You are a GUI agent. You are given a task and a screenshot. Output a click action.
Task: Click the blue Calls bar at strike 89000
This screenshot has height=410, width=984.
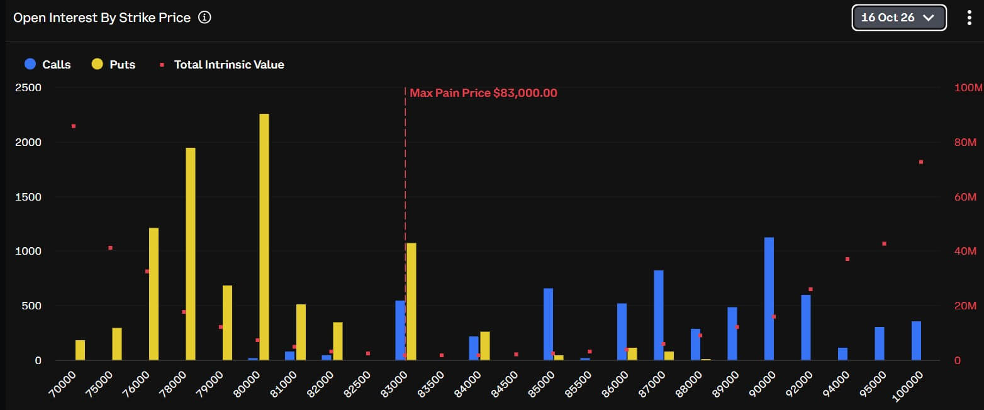point(732,334)
